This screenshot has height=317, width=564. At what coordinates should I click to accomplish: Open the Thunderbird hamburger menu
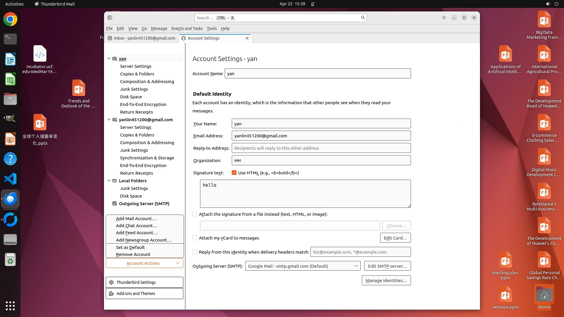tap(444, 18)
